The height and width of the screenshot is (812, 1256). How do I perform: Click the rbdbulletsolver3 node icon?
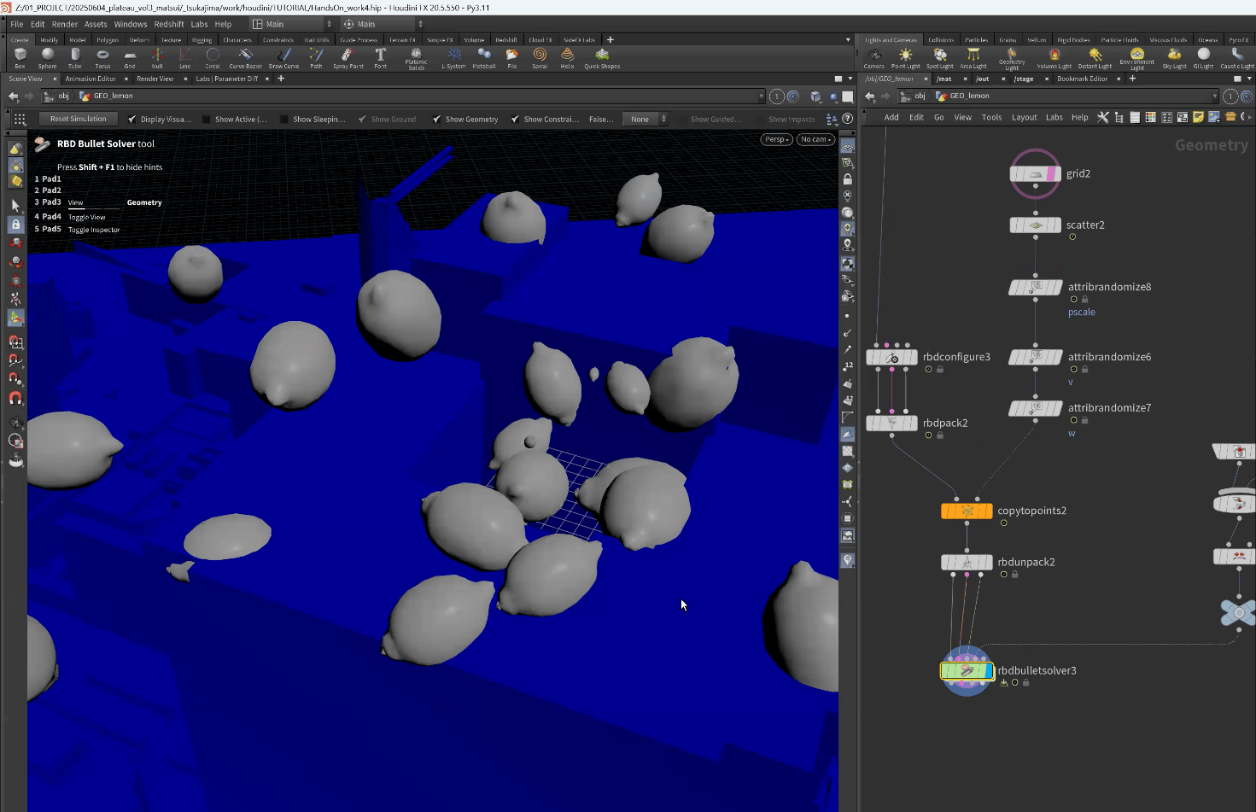pos(967,671)
